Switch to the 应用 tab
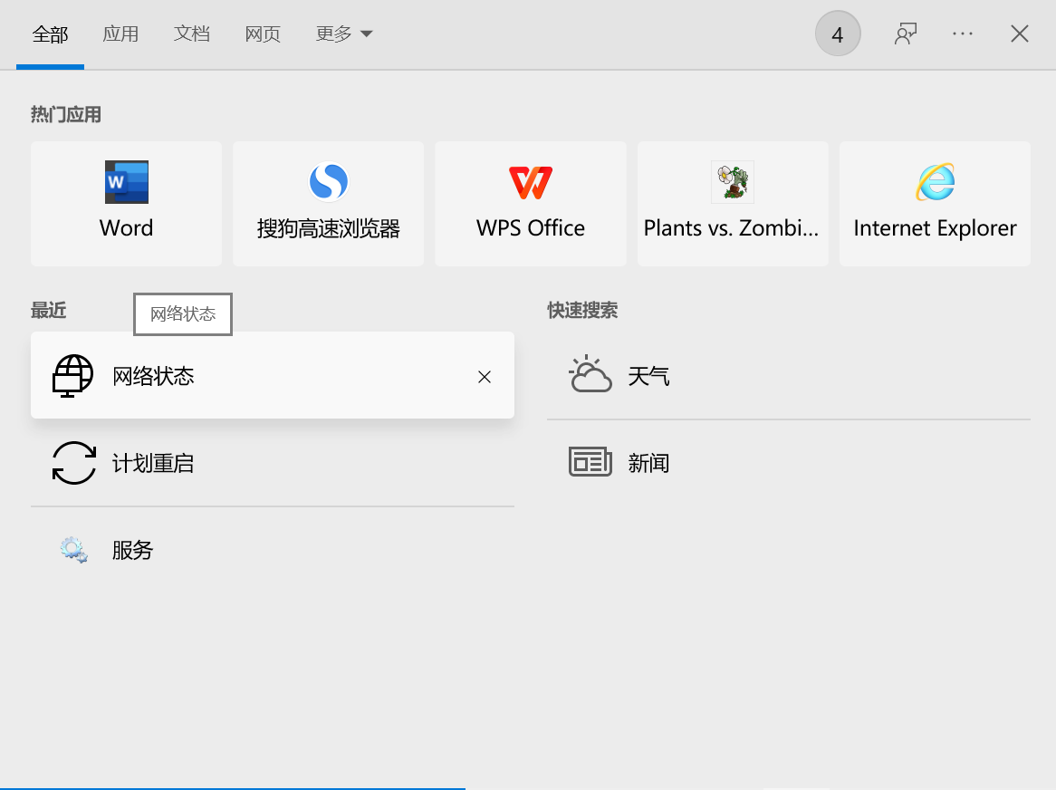Screen dimensions: 1056x790 (x=120, y=34)
